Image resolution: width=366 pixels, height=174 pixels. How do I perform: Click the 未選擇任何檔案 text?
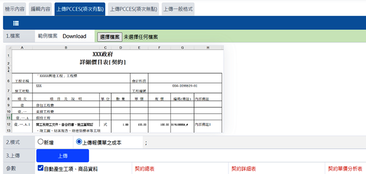(x=141, y=37)
